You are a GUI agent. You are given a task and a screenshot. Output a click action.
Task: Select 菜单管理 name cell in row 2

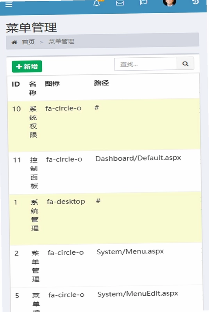tap(36, 266)
